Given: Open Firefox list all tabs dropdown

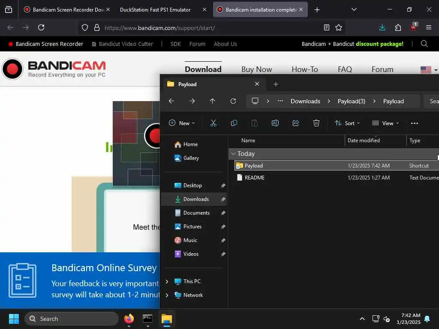Looking at the screenshot, I should 354,9.
